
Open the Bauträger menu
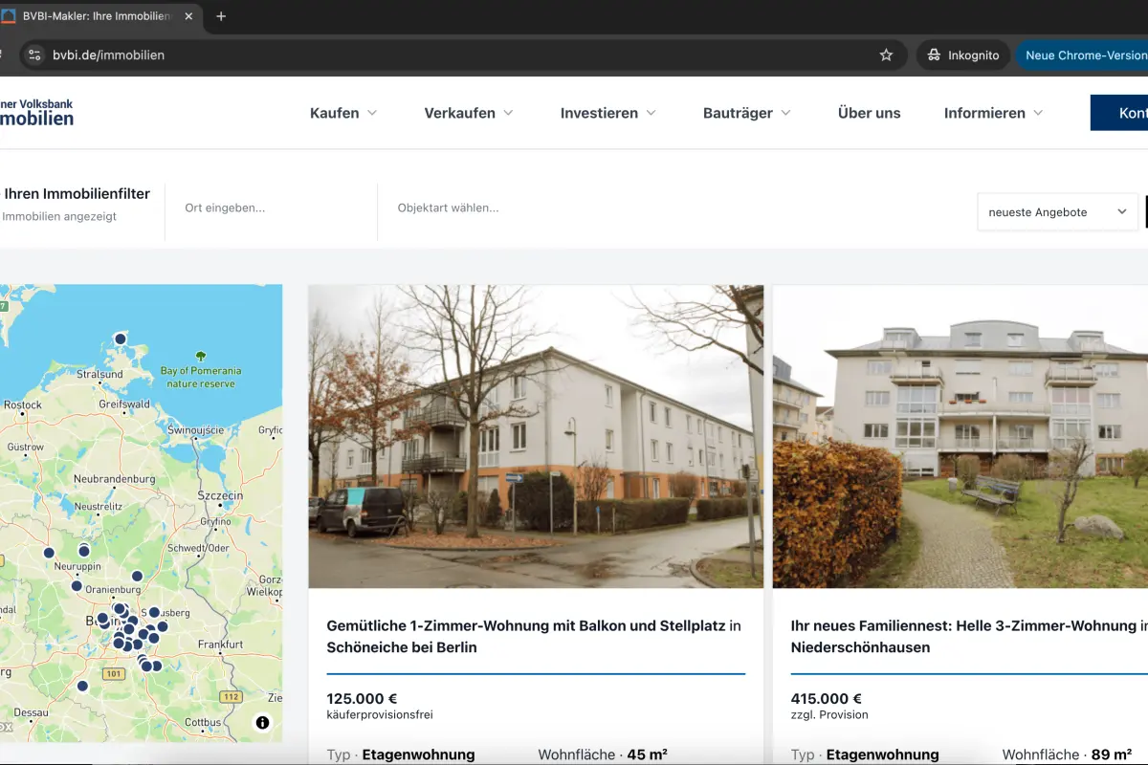(x=747, y=113)
